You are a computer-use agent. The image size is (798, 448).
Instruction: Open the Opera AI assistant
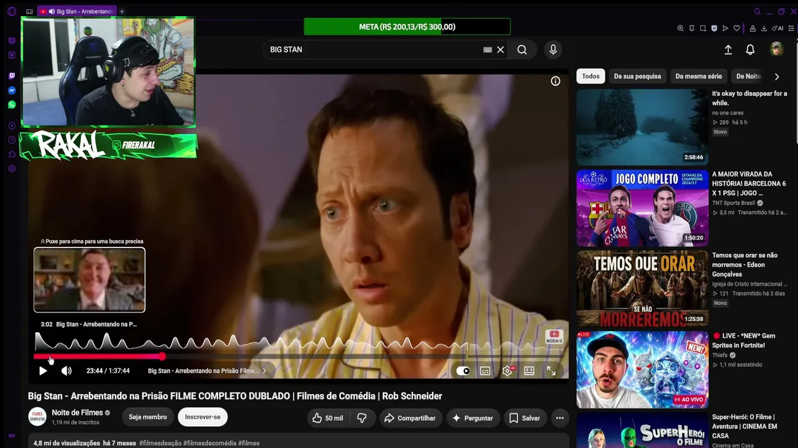click(777, 28)
